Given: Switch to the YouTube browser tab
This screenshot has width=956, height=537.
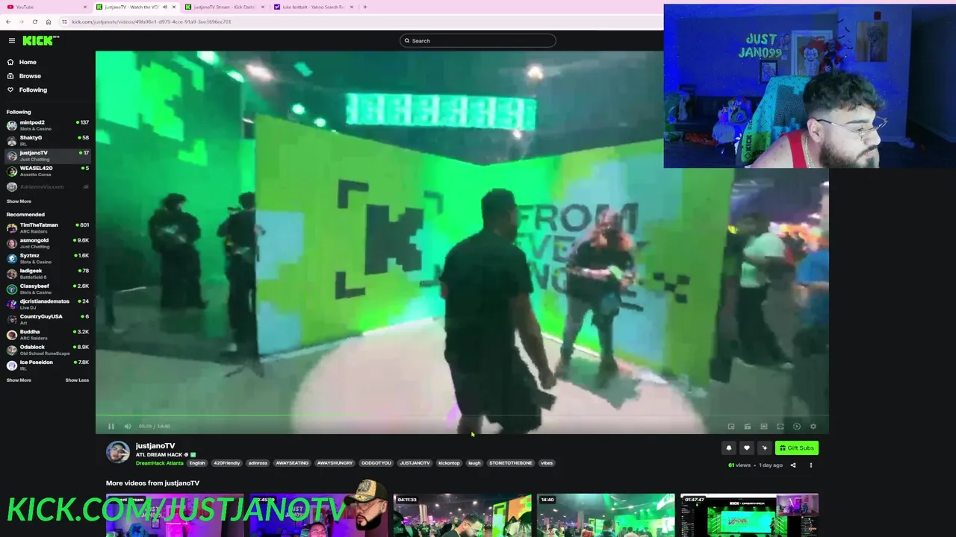Looking at the screenshot, I should coord(45,7).
